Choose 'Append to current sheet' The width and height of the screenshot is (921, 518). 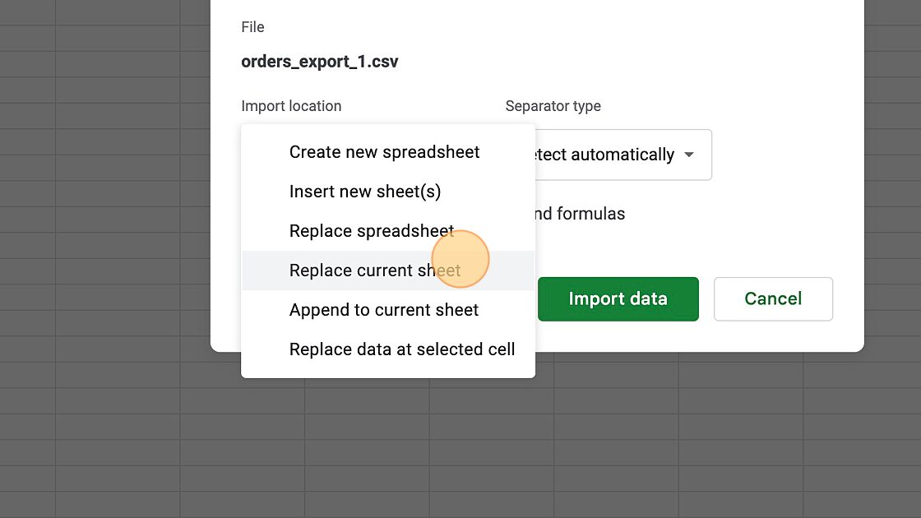point(384,310)
